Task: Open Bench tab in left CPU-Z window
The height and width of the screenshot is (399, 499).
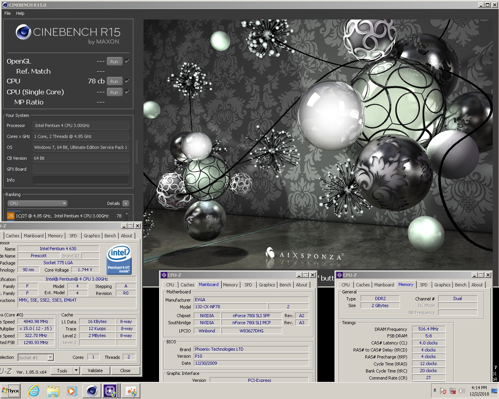Action: [110, 236]
